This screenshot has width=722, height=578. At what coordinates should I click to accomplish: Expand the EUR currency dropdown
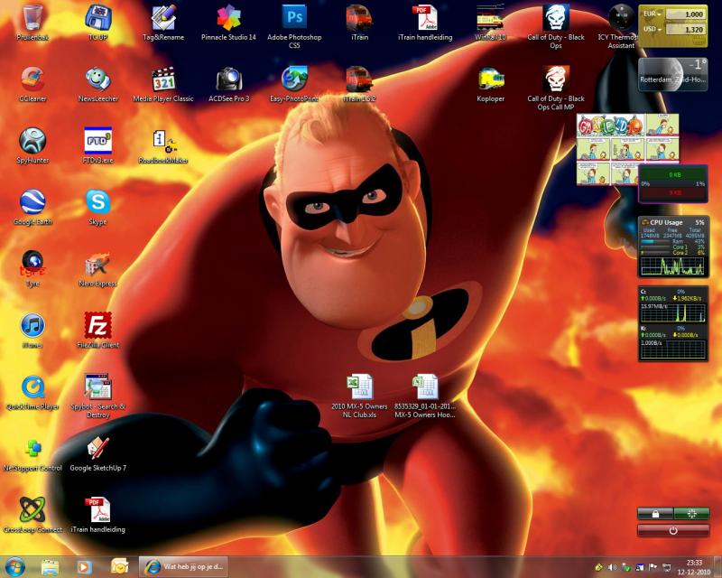coord(653,14)
